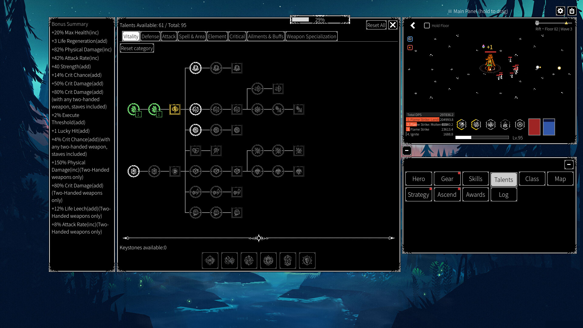Click the back arrow in battle panel
Viewport: 583px width, 328px height.
(x=413, y=26)
